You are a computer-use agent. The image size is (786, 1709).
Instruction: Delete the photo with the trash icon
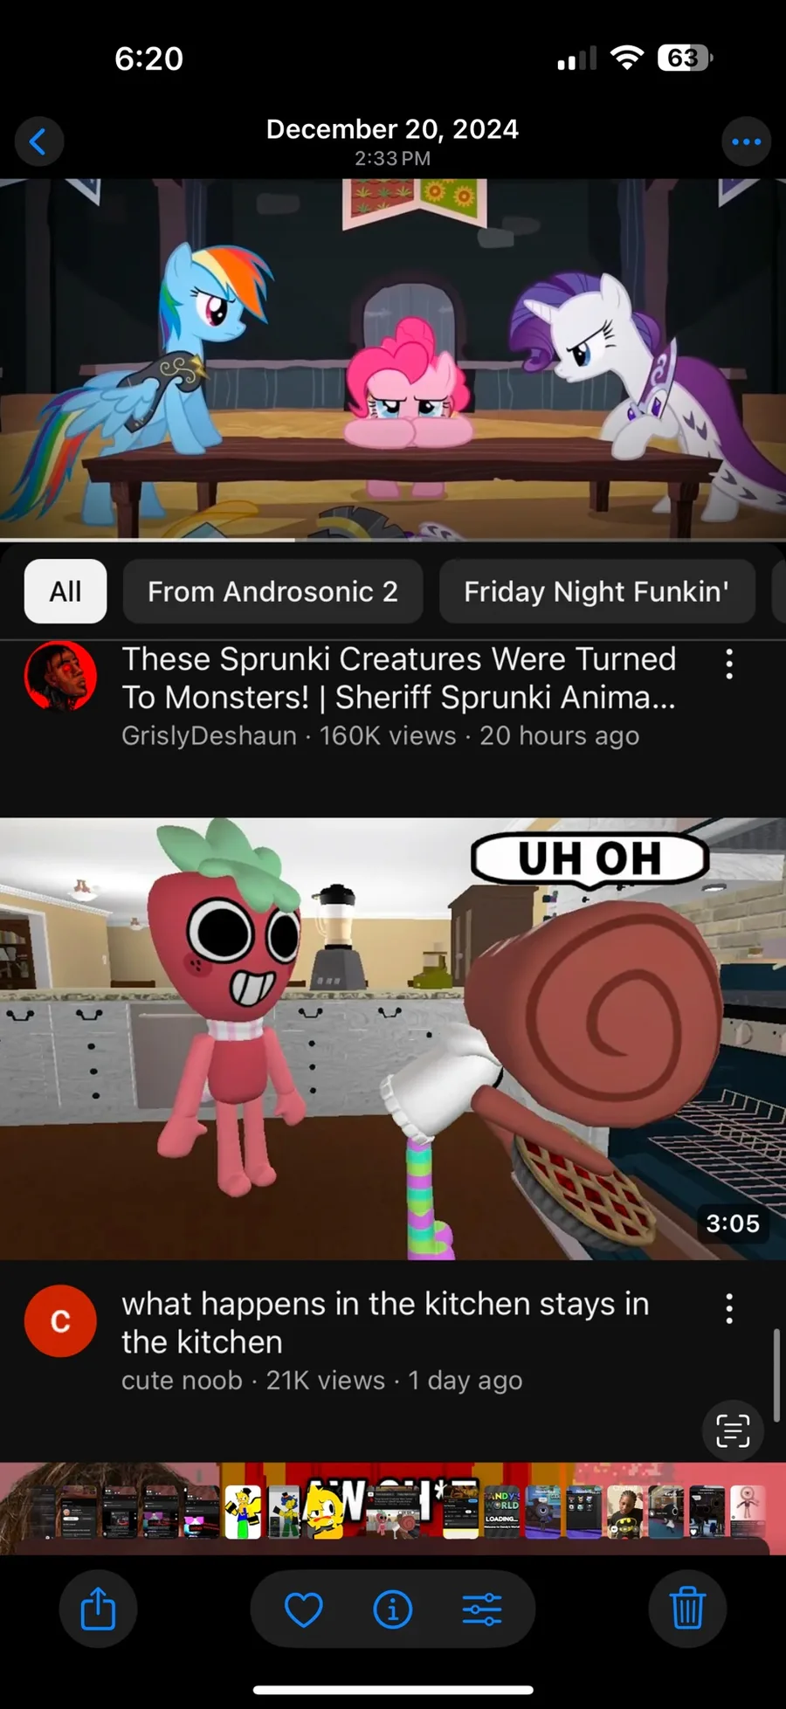pos(687,1609)
